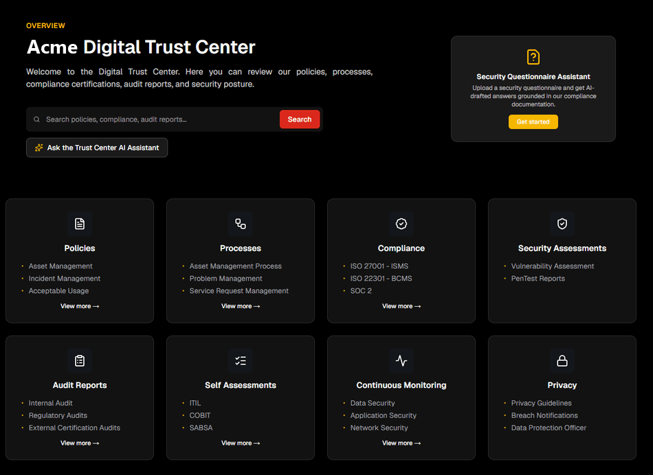Open COBIT self assessment item
653x475 pixels.
point(200,415)
